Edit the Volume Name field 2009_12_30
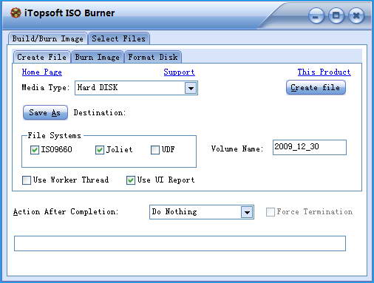 [310, 147]
